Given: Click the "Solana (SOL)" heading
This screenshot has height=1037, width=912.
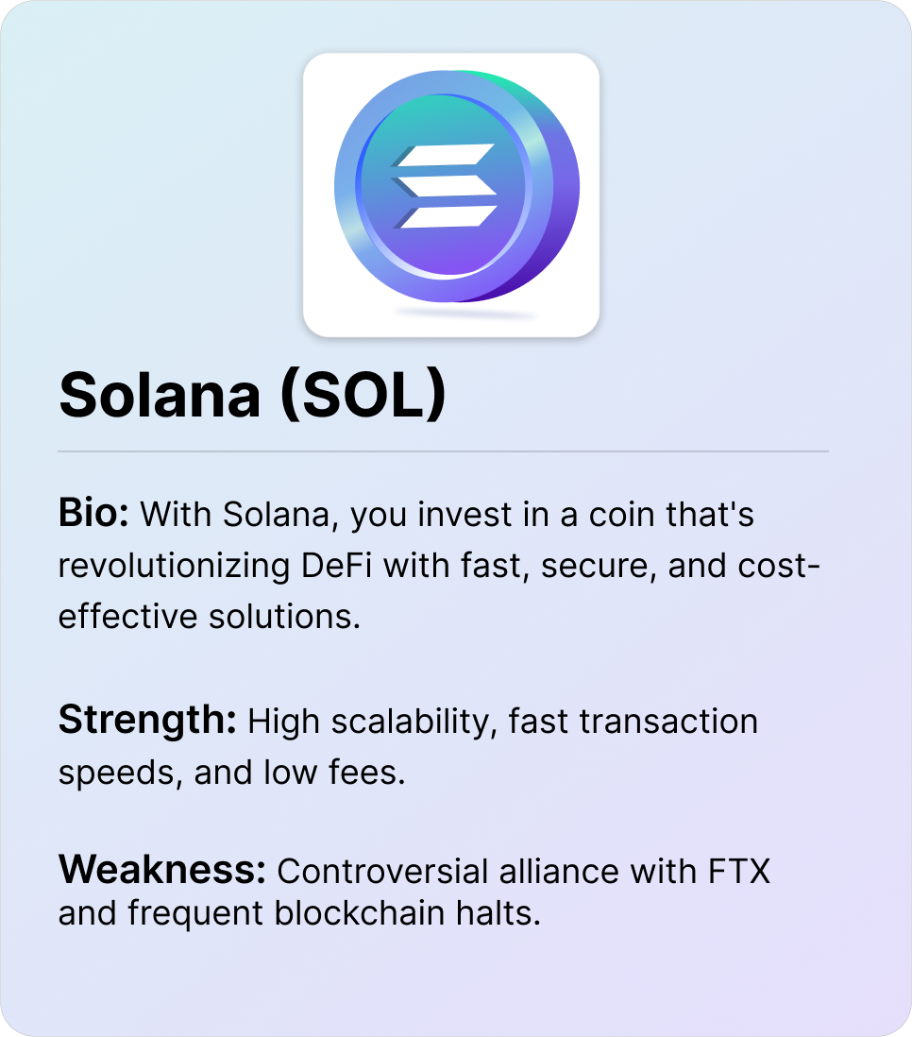Looking at the screenshot, I should (252, 395).
